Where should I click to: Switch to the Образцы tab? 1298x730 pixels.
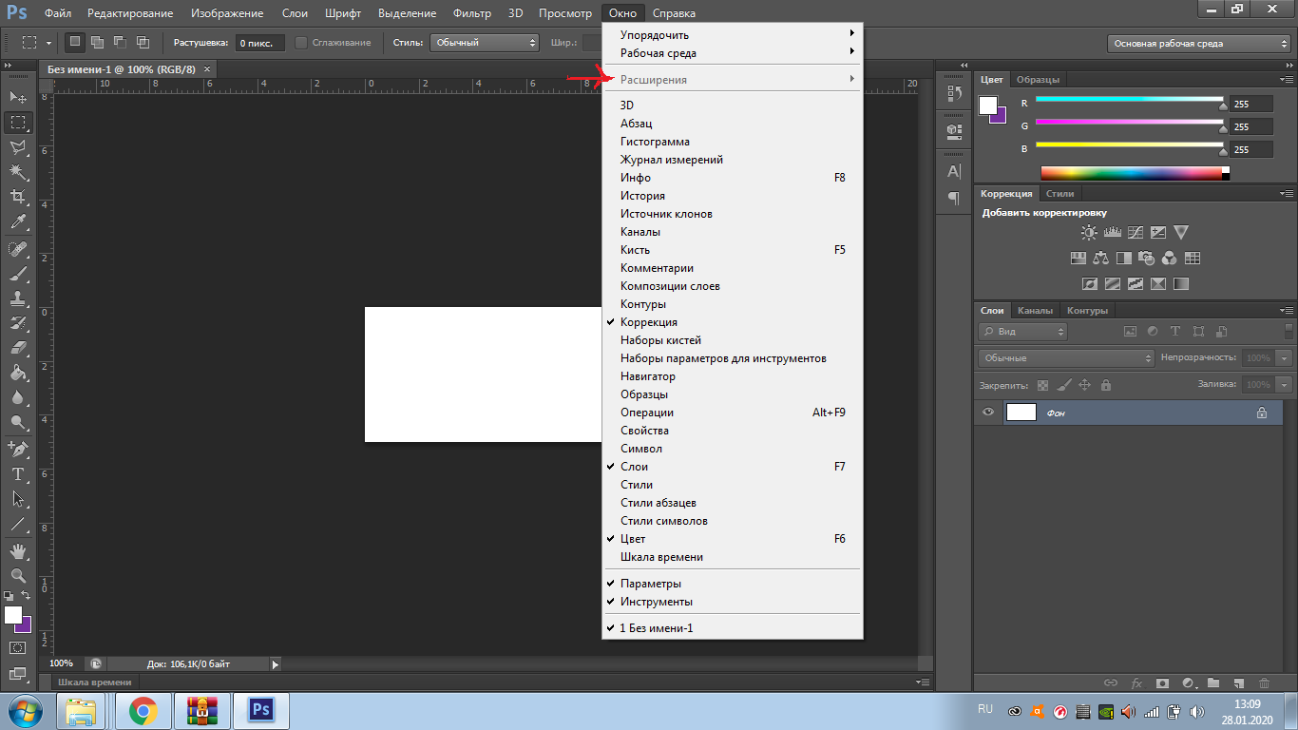tap(1038, 80)
